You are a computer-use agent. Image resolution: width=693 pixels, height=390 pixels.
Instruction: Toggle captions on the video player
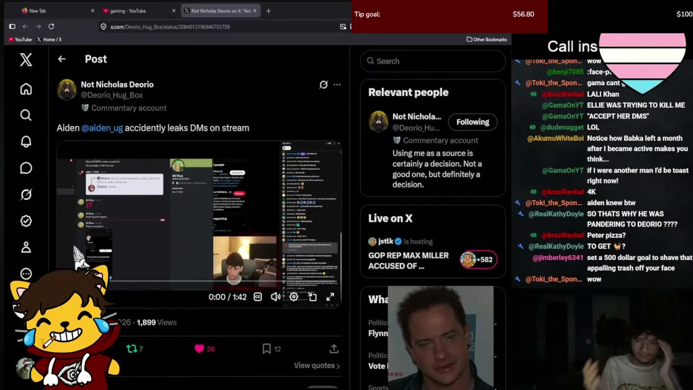coord(258,297)
